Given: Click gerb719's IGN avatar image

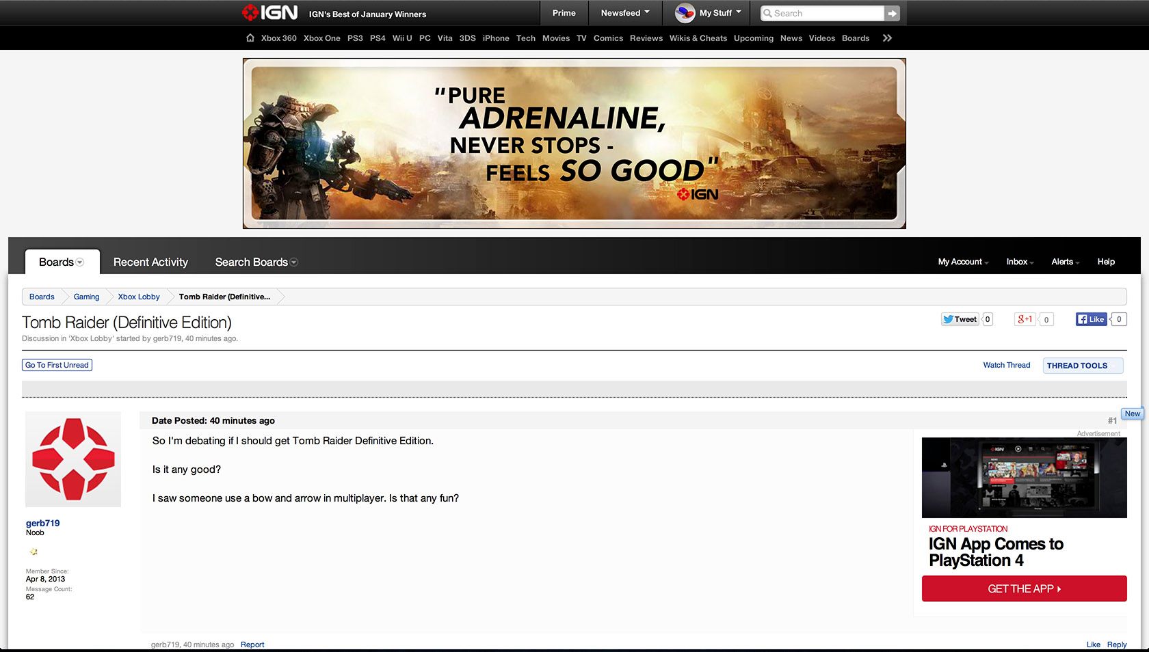Looking at the screenshot, I should pyautogui.click(x=73, y=459).
